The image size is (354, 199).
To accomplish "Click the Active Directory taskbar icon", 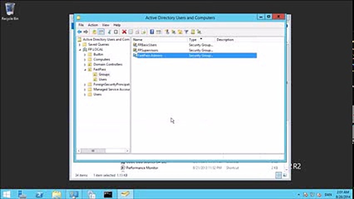I will (x=125, y=194).
